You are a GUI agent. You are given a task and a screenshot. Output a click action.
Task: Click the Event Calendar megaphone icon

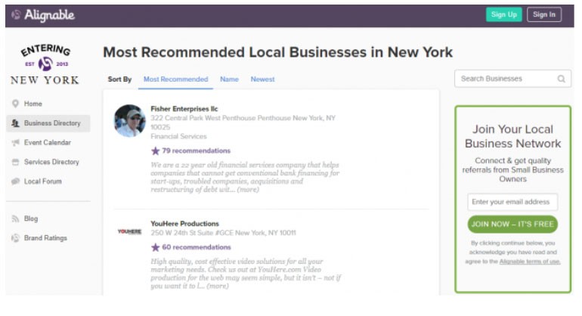15,143
